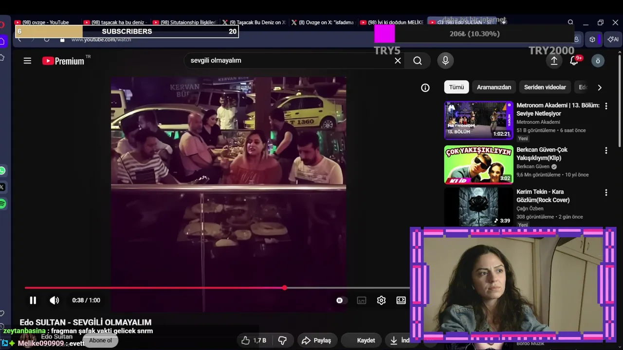Open Spotify in the browser sidebar
This screenshot has width=623, height=350.
[2, 204]
